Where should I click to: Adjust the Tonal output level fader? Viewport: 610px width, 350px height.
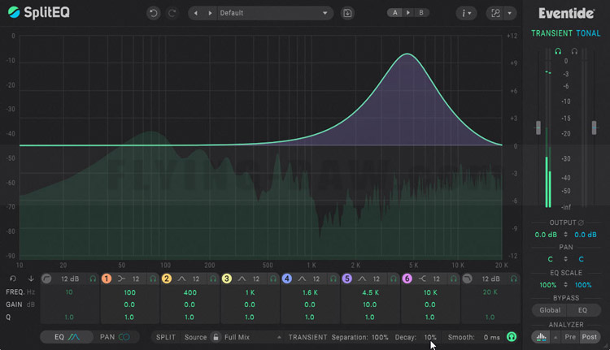594,127
